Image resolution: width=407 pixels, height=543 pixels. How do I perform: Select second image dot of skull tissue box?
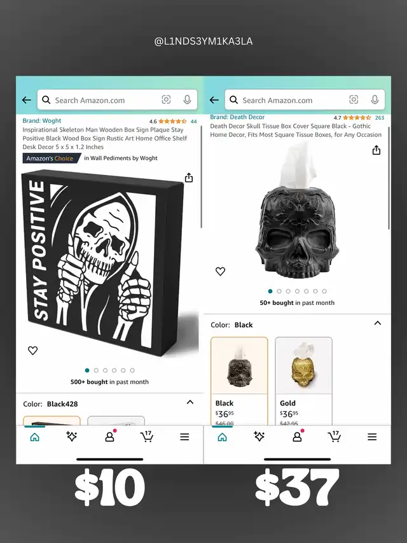coord(279,292)
